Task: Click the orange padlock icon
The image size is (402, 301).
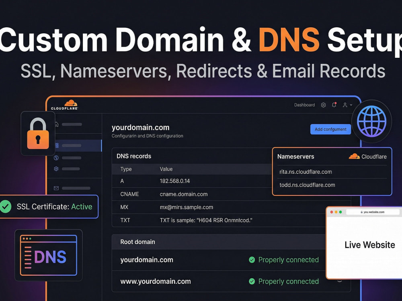Action: (38, 133)
